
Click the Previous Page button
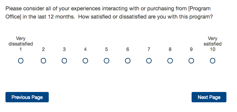27,97
